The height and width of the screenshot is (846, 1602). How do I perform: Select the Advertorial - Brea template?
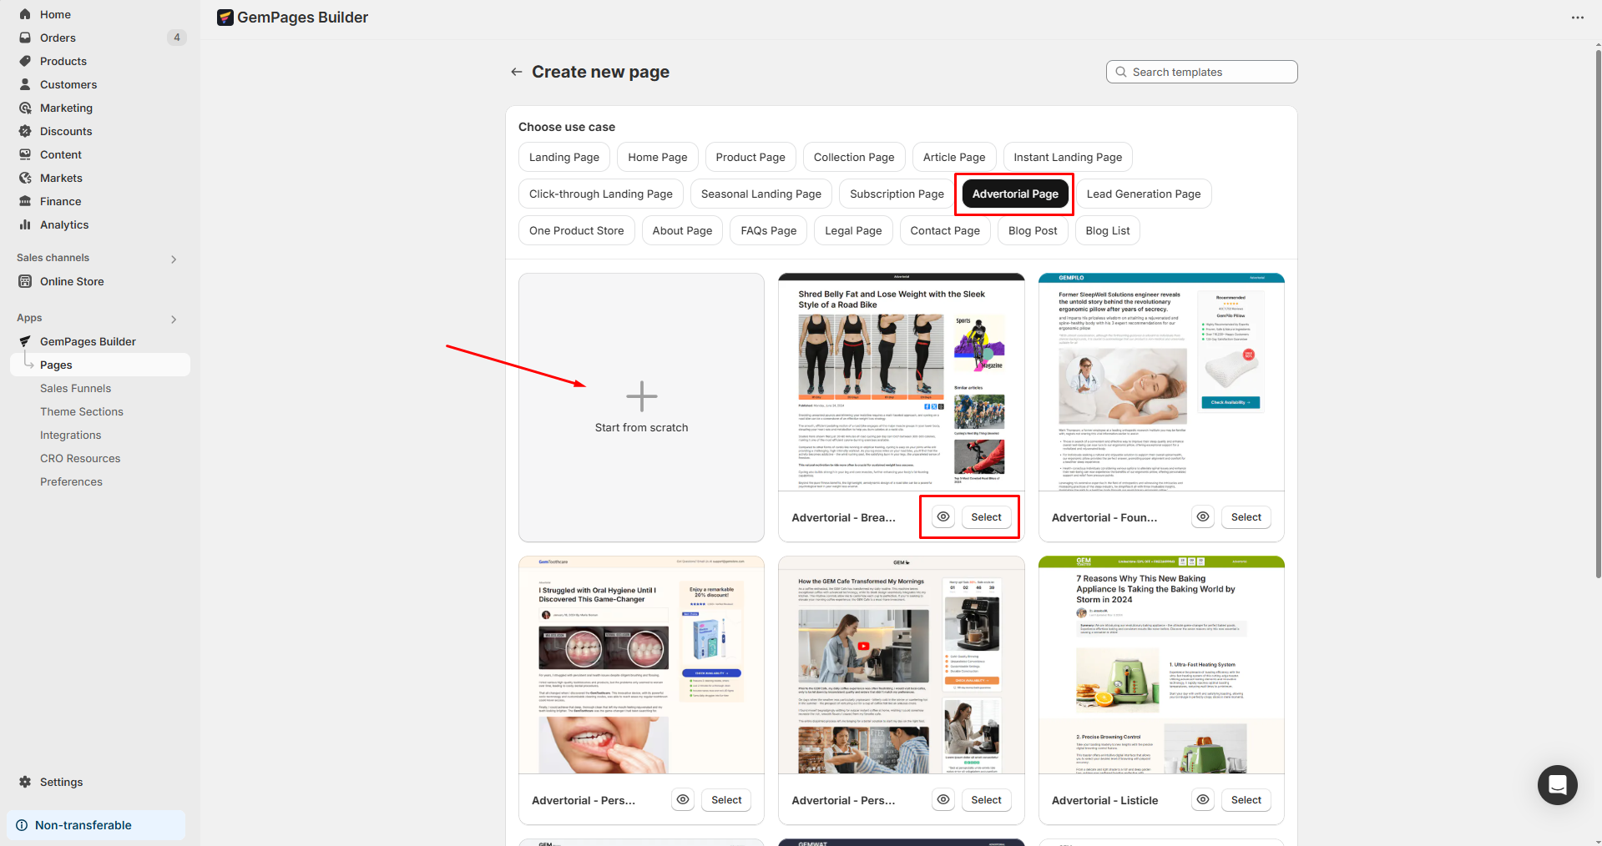coord(986,516)
